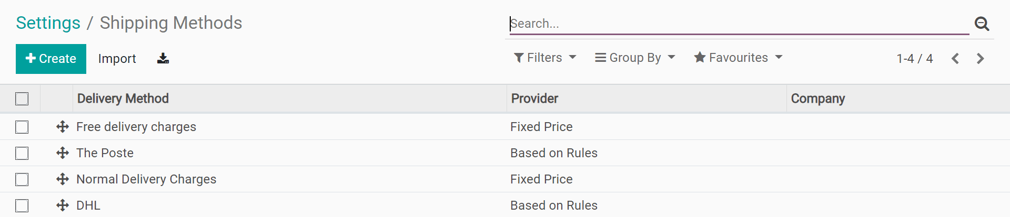Open the Filters dropdown
The width and height of the screenshot is (1010, 217).
click(545, 58)
